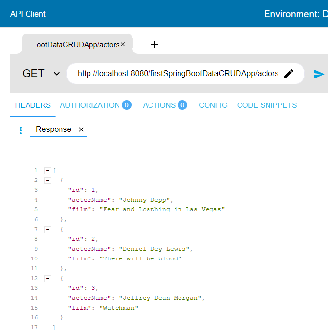Open the CODE SNIPPETS tab
328x336 pixels.
267,105
